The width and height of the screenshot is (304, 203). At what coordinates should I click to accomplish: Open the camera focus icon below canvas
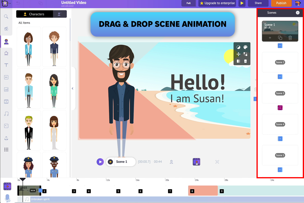(x=217, y=162)
